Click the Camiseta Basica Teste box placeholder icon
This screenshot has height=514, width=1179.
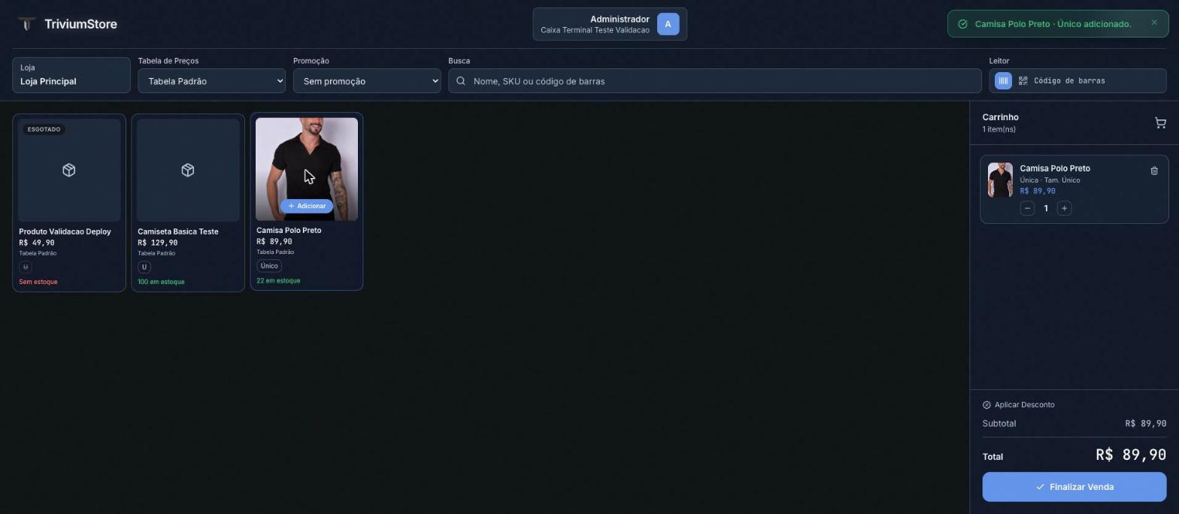[188, 170]
